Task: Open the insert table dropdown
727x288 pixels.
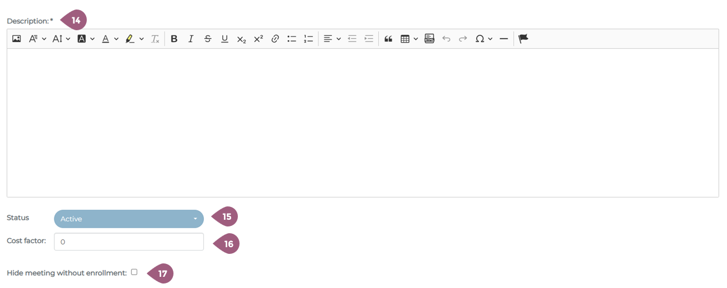Action: coord(409,39)
